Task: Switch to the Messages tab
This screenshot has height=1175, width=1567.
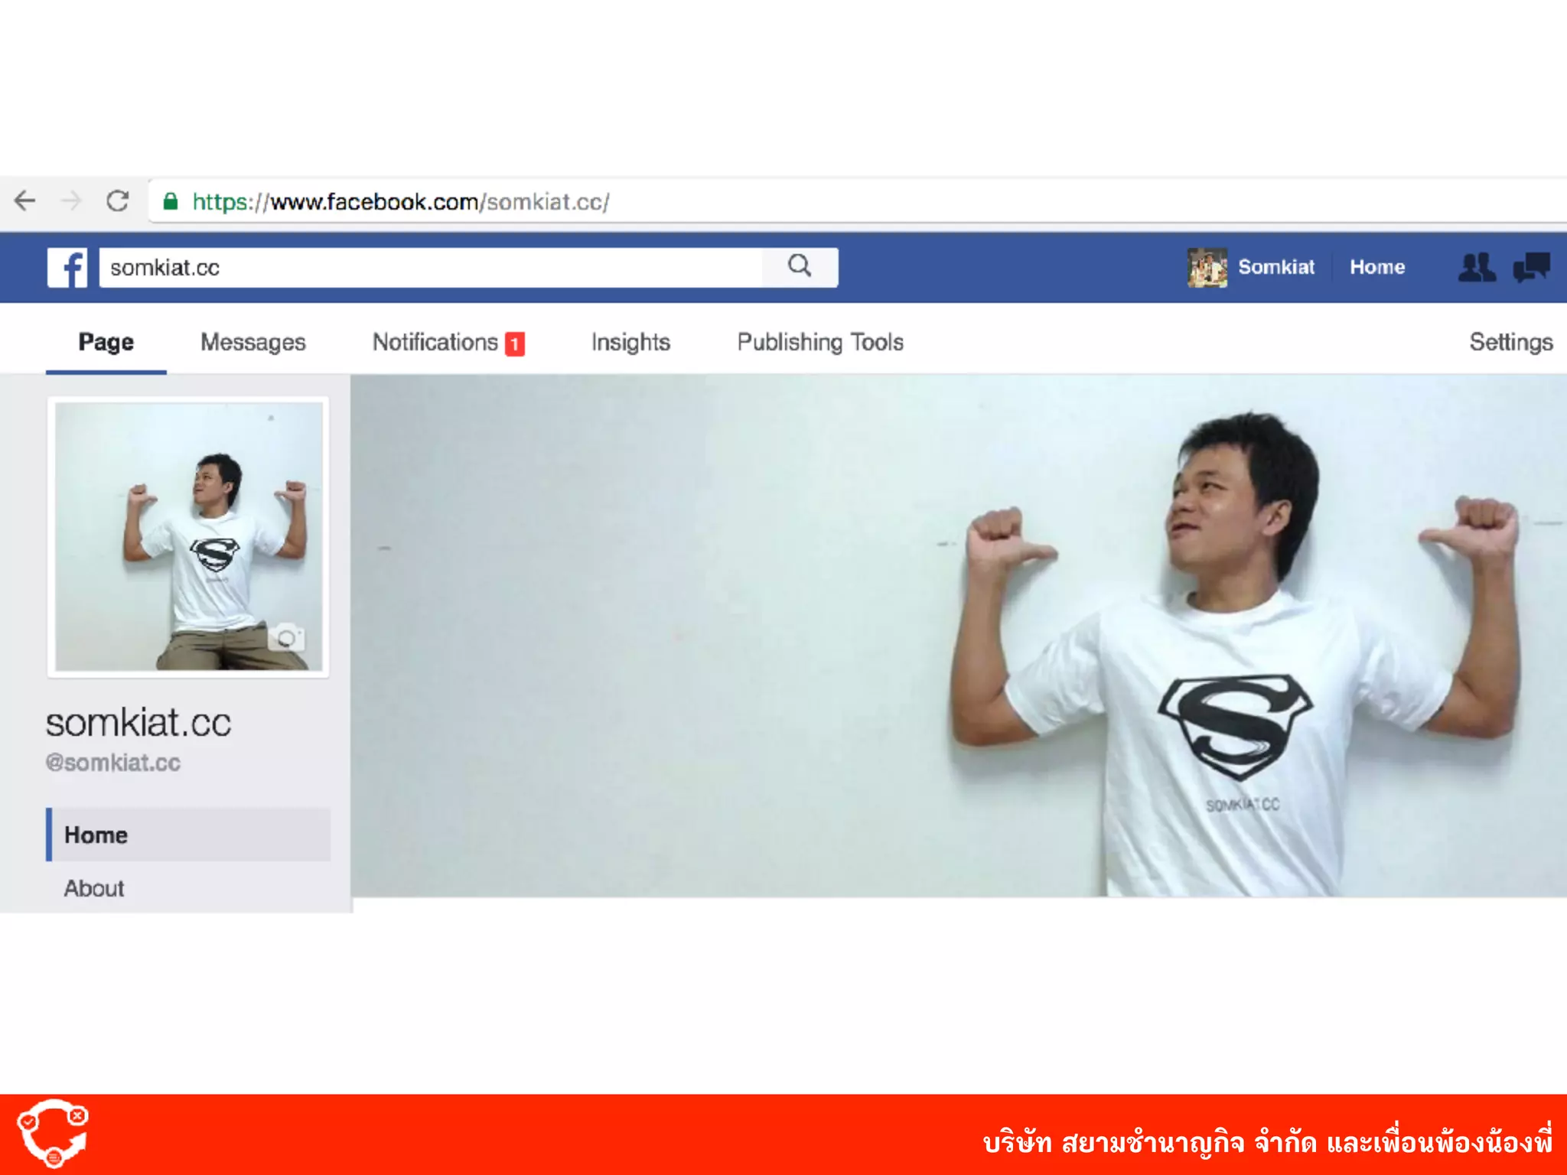Action: click(252, 342)
